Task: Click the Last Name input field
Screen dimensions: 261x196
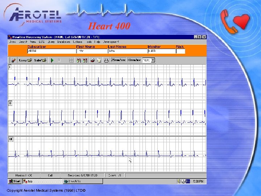Action: [x=128, y=51]
